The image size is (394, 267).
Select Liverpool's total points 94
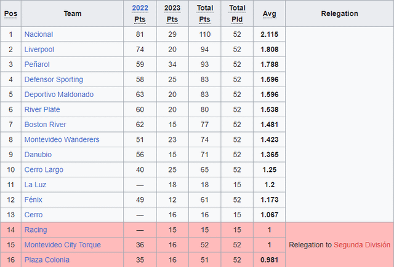205,49
